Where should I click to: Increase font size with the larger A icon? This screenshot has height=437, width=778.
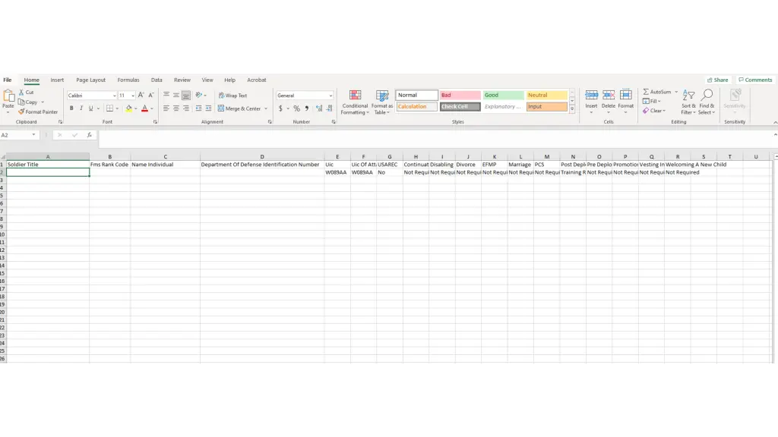tap(141, 95)
